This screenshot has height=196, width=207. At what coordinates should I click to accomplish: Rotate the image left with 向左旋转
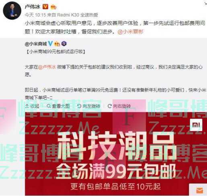click(89, 106)
